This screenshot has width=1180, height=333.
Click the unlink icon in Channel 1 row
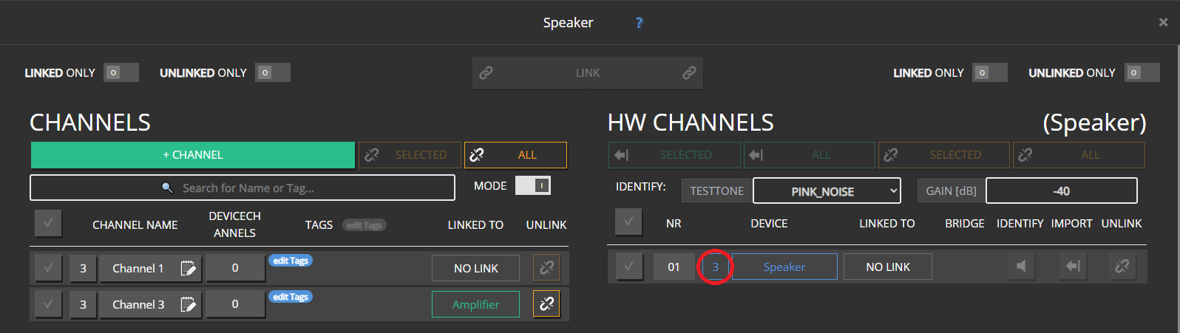point(546,268)
